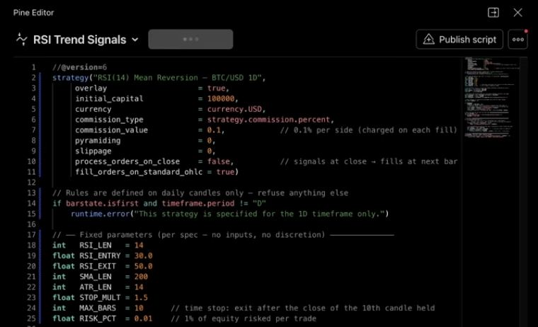The width and height of the screenshot is (538, 327).
Task: Place cursor on the //@version=6 line
Action: pos(79,67)
